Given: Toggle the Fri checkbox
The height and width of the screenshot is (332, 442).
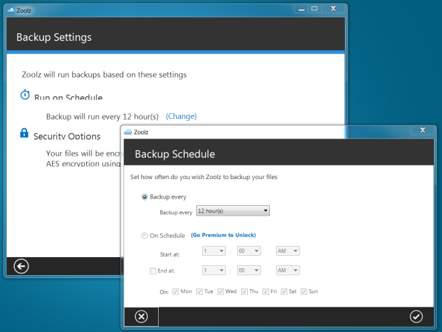Looking at the screenshot, I should click(266, 291).
